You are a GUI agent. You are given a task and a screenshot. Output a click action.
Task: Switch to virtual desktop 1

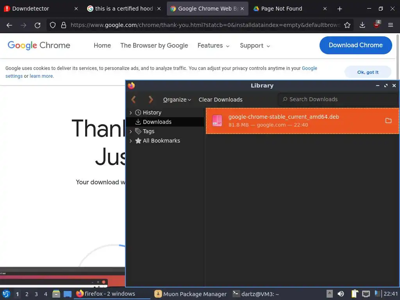pyautogui.click(x=17, y=294)
